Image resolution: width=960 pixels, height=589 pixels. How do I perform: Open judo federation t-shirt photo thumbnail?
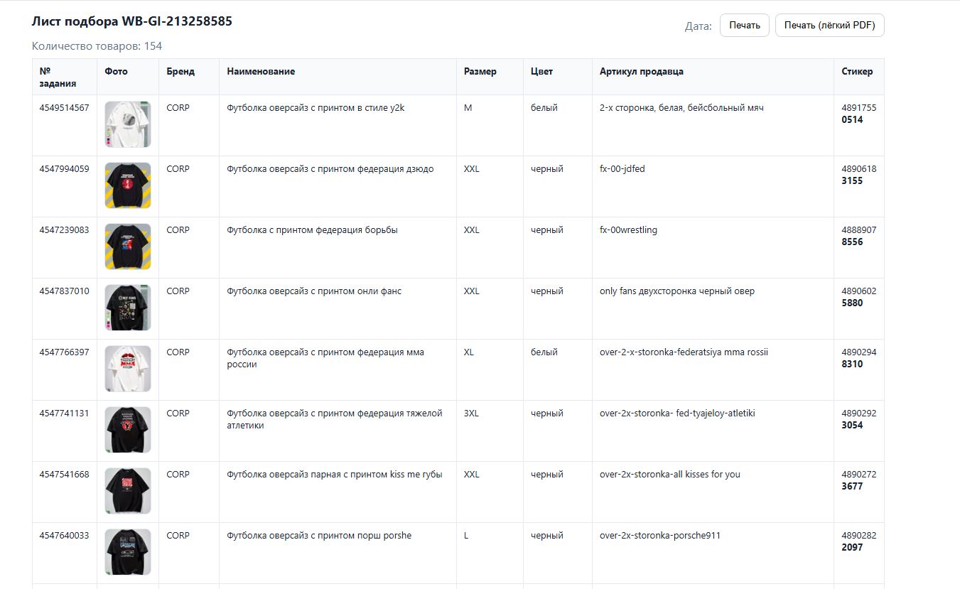coord(128,185)
